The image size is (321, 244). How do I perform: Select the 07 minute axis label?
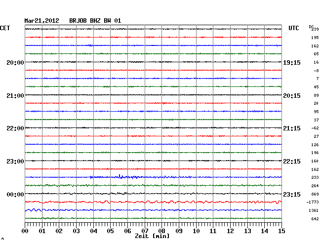coord(145,231)
